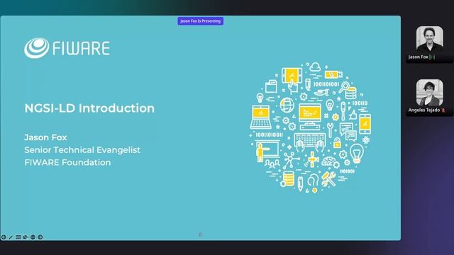Viewport: 454px width, 255px height.
Task: Click the FIWARE Foundation text line
Action: (67, 162)
